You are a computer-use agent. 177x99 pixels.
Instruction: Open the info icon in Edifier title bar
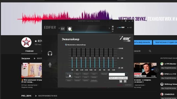coord(122,21)
